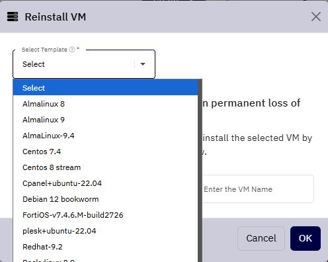Viewport: 328px width, 262px height.
Task: Collapse the template dropdown arrow
Action: (x=143, y=64)
